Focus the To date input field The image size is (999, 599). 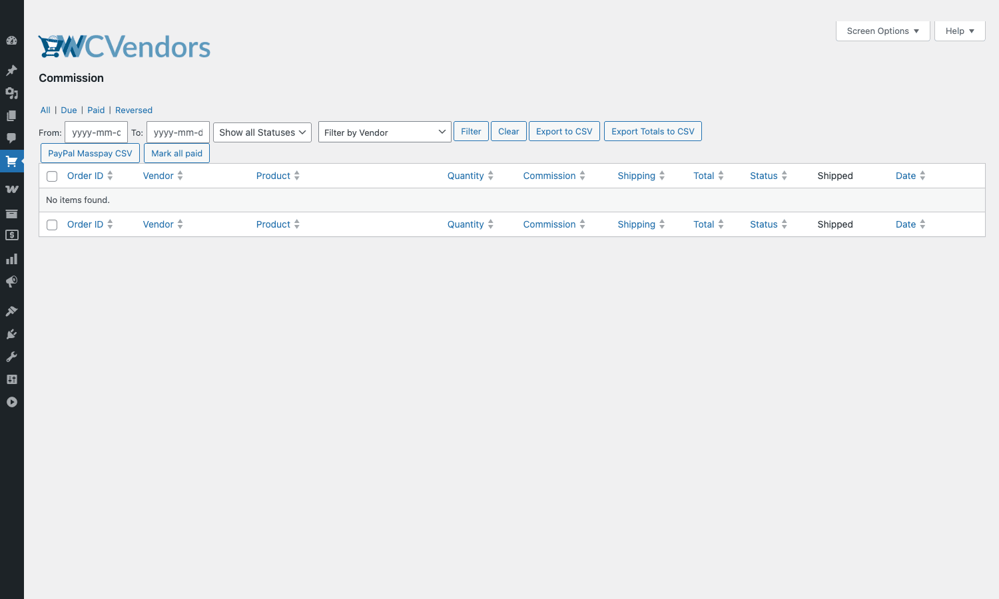[178, 132]
